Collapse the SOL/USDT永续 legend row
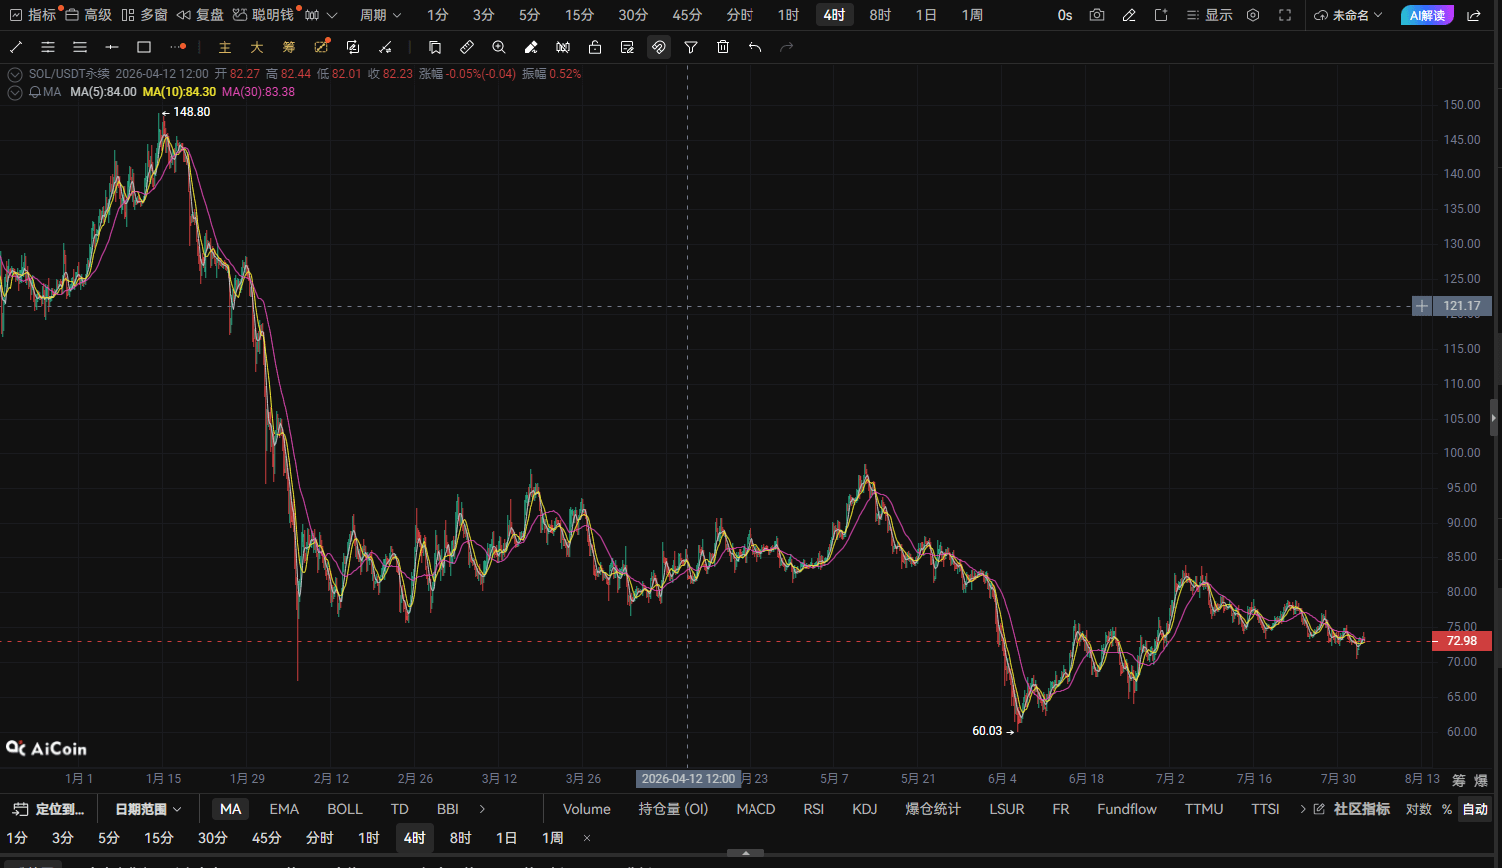 pos(15,74)
